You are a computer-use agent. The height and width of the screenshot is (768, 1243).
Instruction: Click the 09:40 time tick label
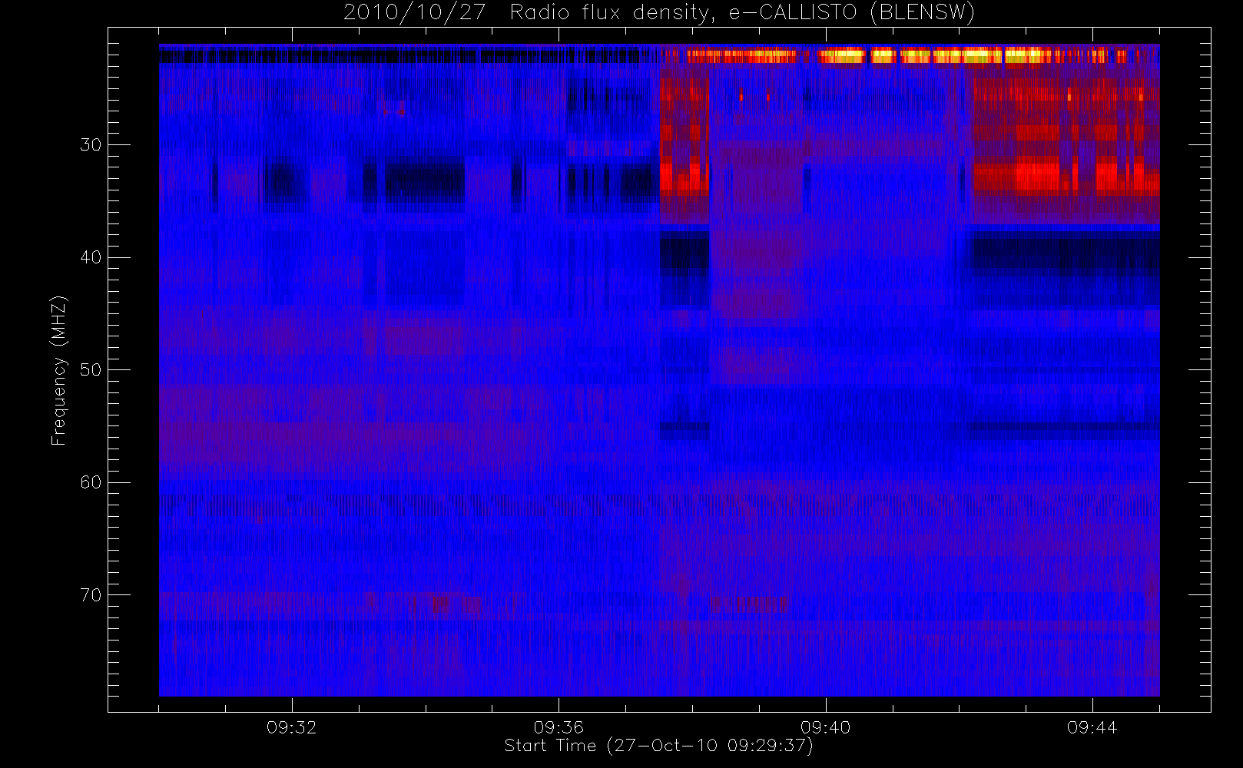[x=825, y=727]
